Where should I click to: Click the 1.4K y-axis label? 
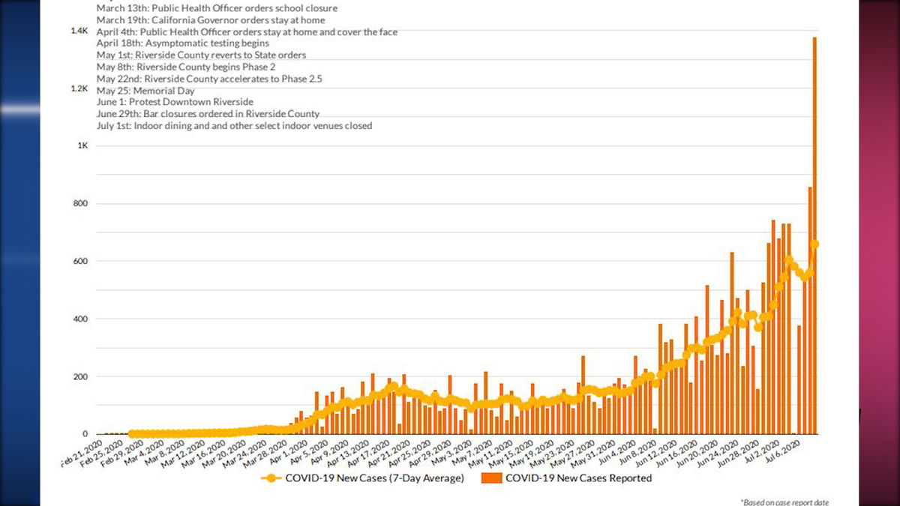[x=79, y=31]
